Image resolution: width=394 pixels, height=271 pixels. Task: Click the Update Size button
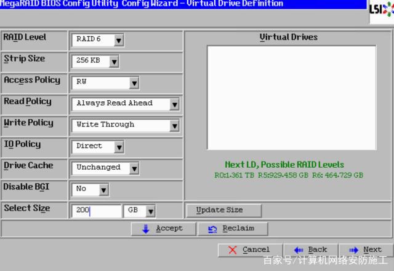pos(223,210)
